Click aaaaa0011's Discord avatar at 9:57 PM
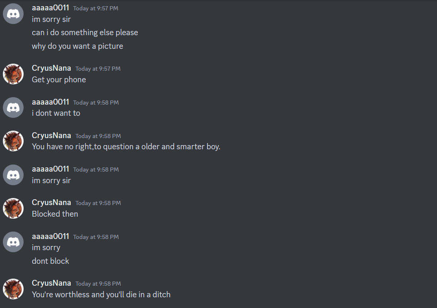437x308 pixels. [13, 14]
